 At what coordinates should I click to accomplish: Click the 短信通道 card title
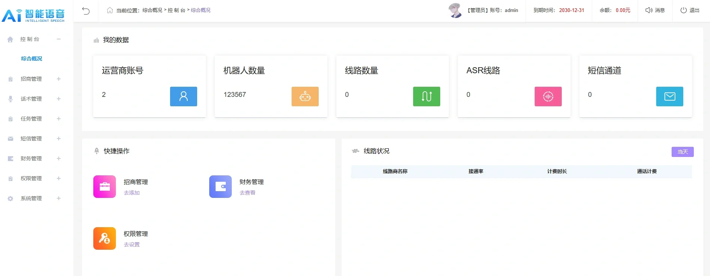point(605,71)
